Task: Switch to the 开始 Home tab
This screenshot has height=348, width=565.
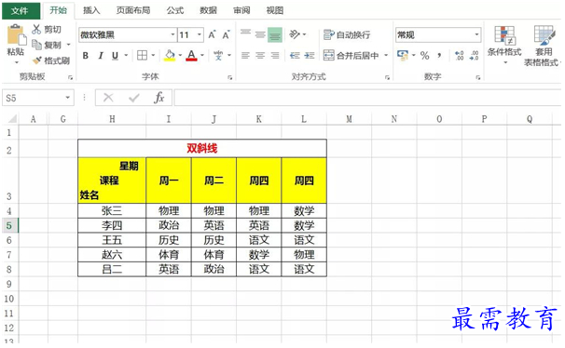Action: coord(58,10)
